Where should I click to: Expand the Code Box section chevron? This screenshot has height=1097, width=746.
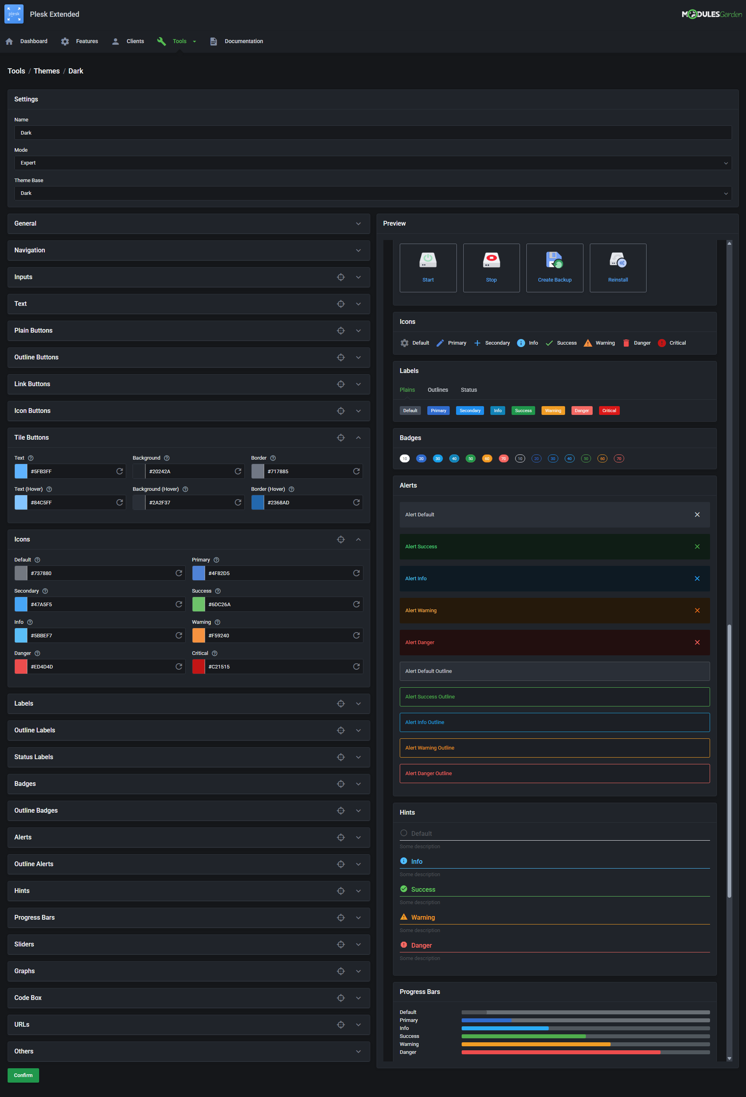point(358,998)
